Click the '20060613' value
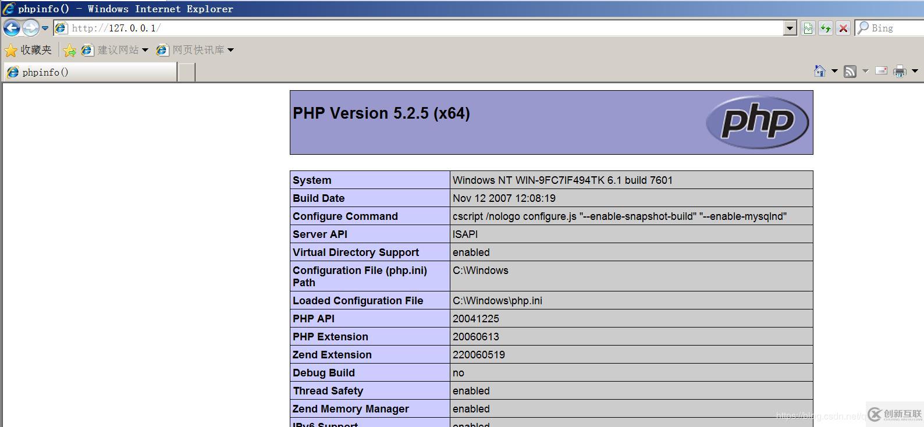This screenshot has width=924, height=427. click(x=476, y=337)
